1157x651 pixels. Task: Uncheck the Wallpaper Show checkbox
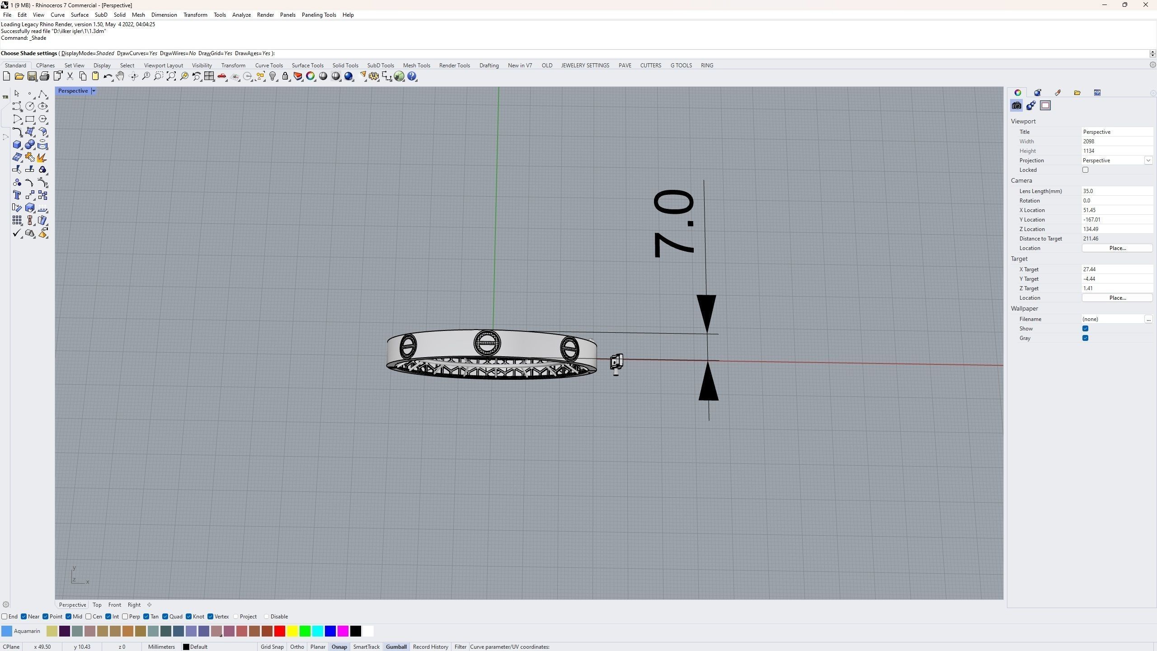1085,329
